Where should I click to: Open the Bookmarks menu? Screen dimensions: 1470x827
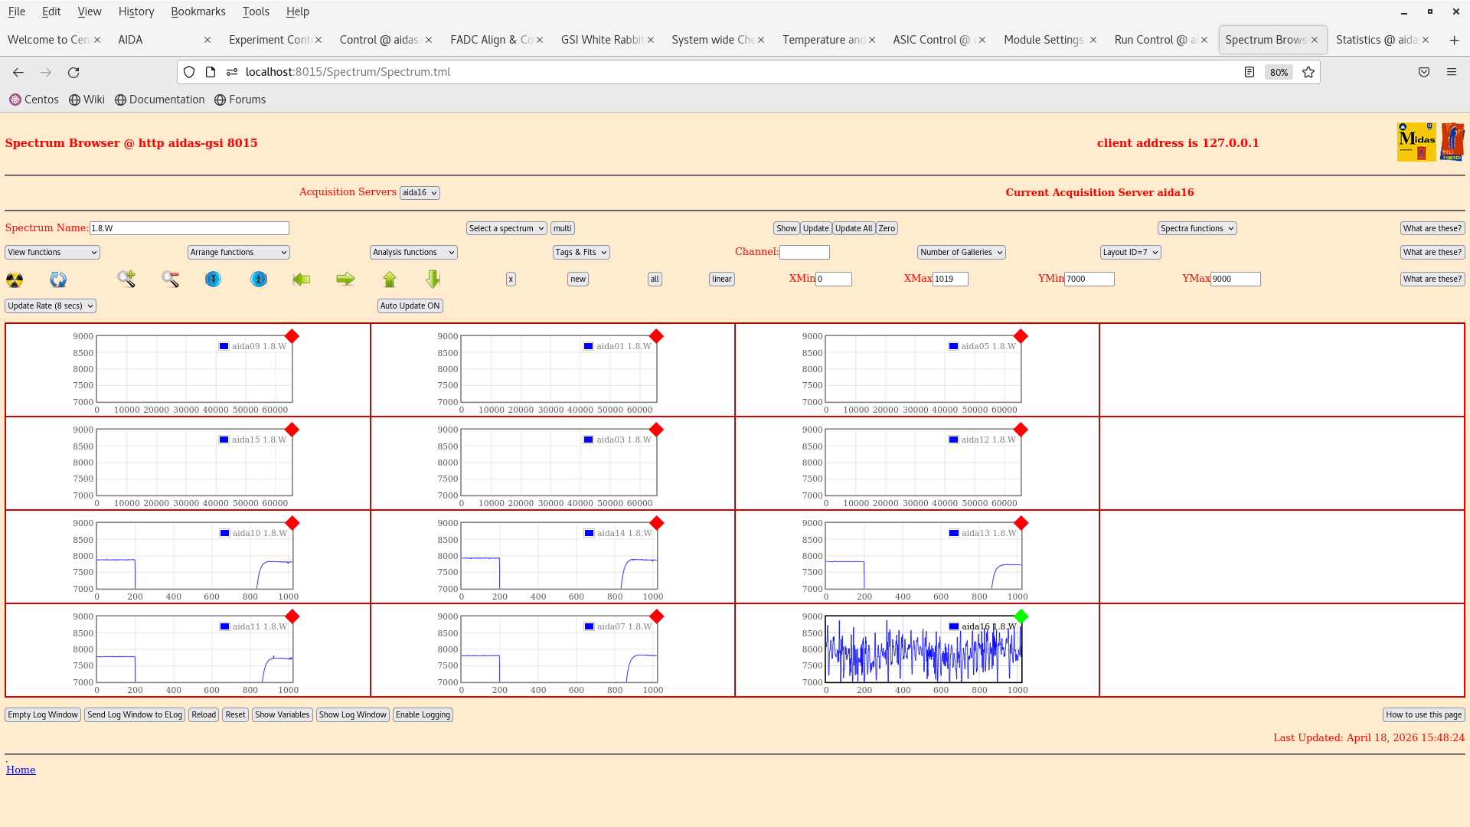[198, 11]
